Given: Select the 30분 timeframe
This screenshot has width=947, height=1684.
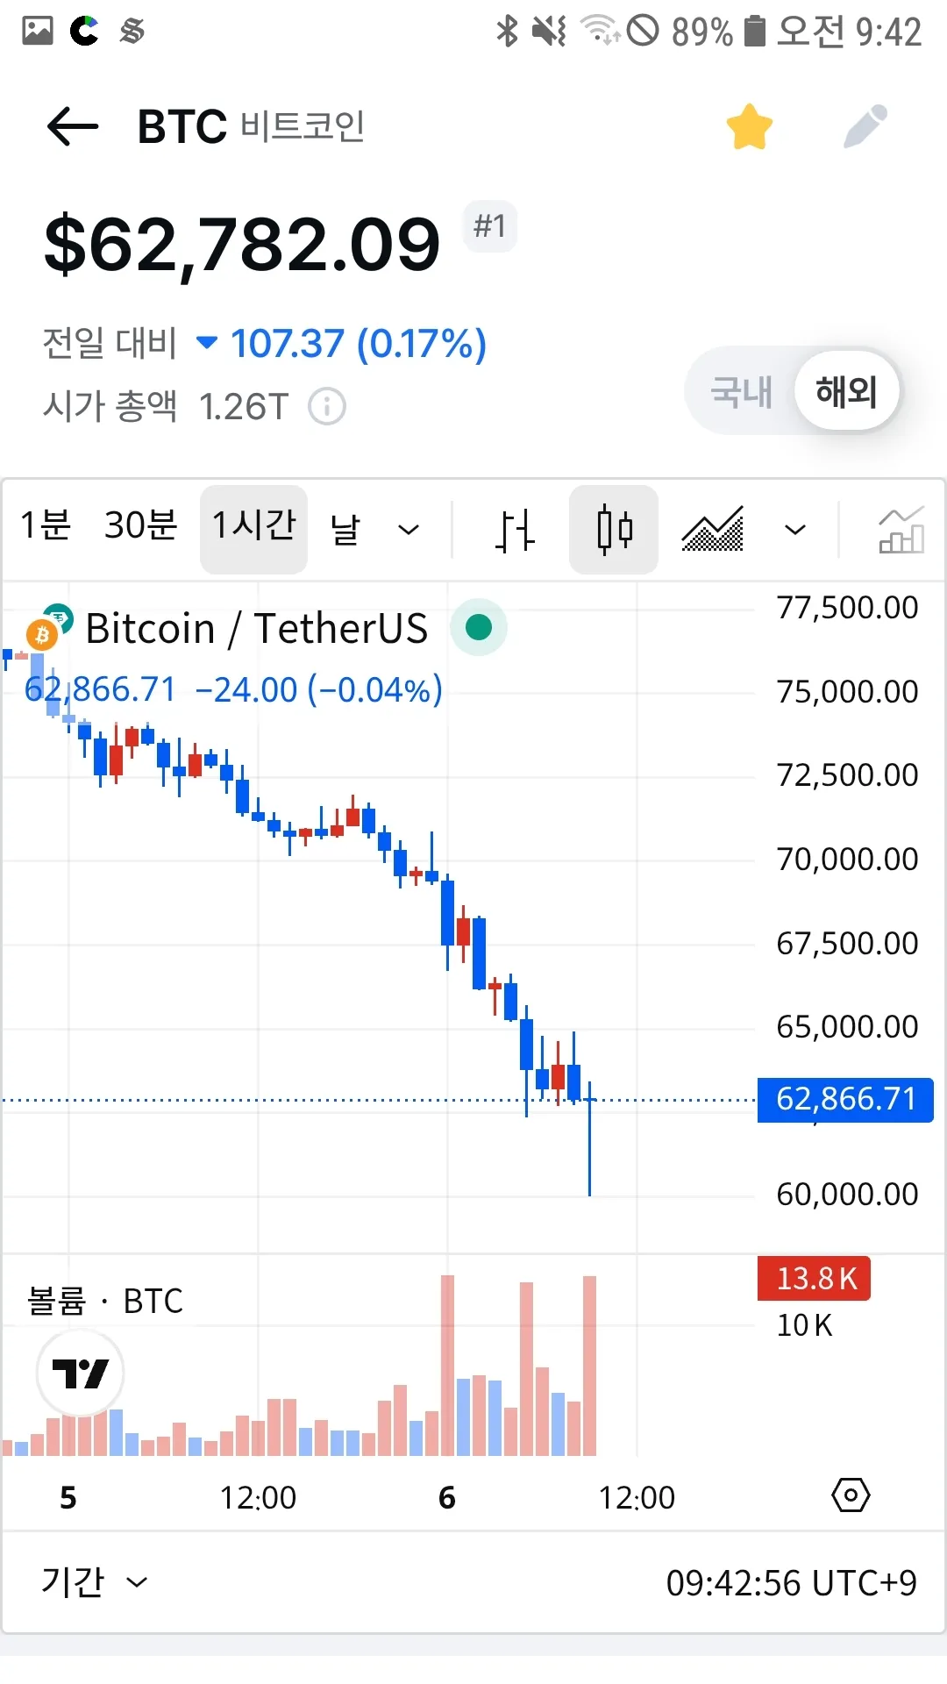Looking at the screenshot, I should click(141, 526).
